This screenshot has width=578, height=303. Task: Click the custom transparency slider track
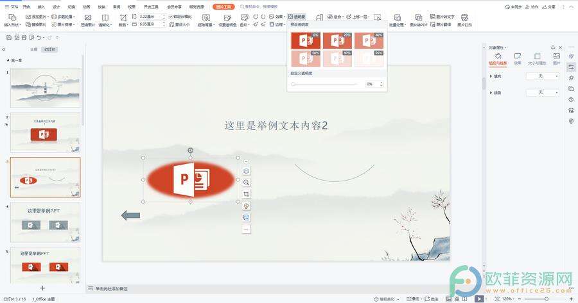(x=324, y=84)
